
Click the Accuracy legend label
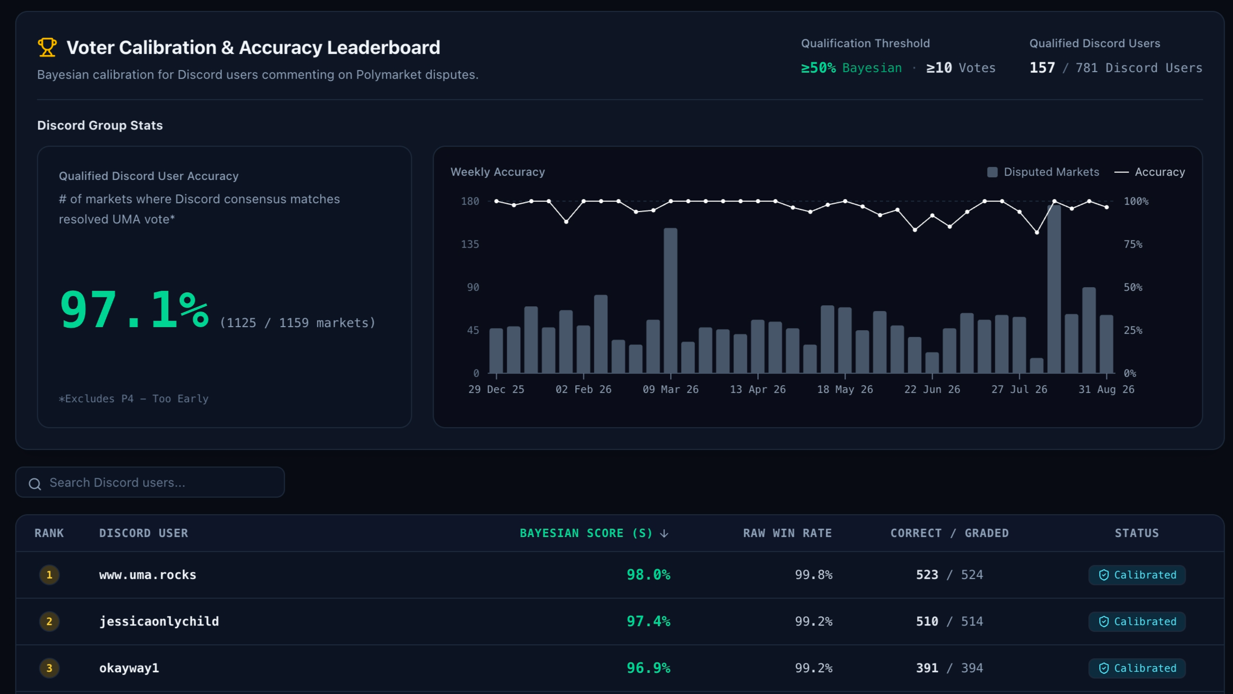point(1160,172)
